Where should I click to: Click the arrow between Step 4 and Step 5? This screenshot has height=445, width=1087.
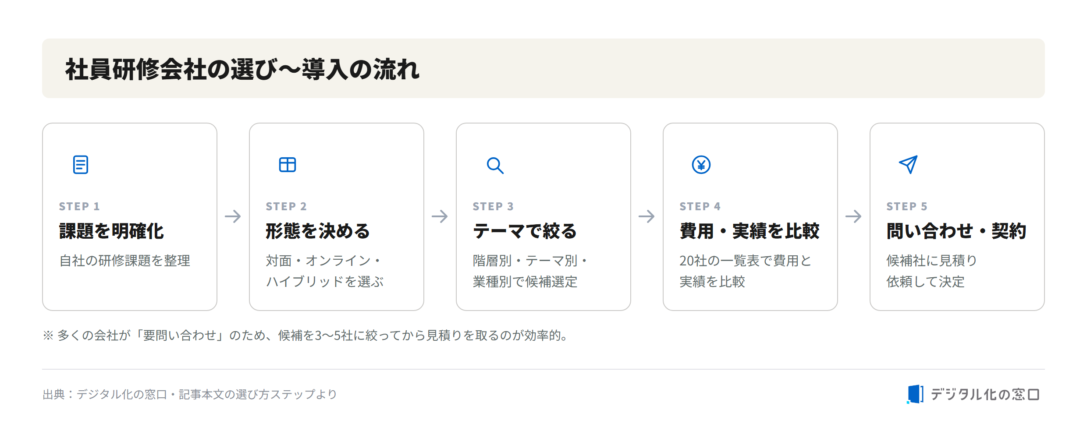pyautogui.click(x=853, y=216)
